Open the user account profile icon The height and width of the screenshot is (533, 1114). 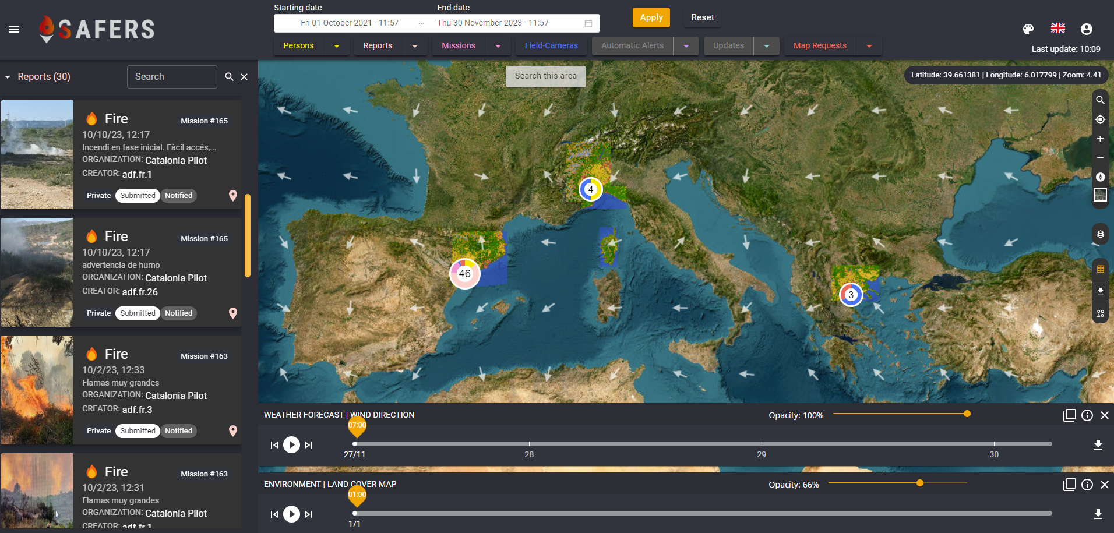tap(1086, 29)
